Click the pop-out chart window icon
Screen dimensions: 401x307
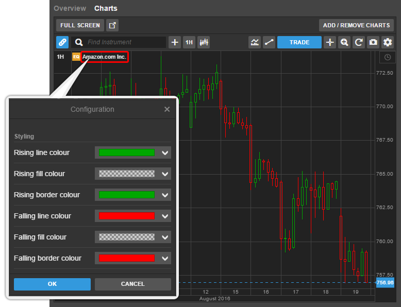point(112,25)
